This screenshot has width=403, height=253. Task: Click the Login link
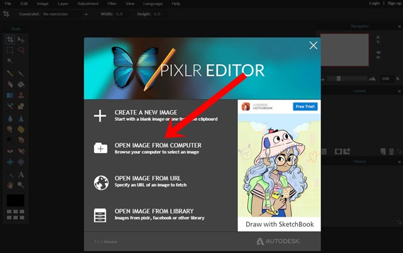[374, 3]
